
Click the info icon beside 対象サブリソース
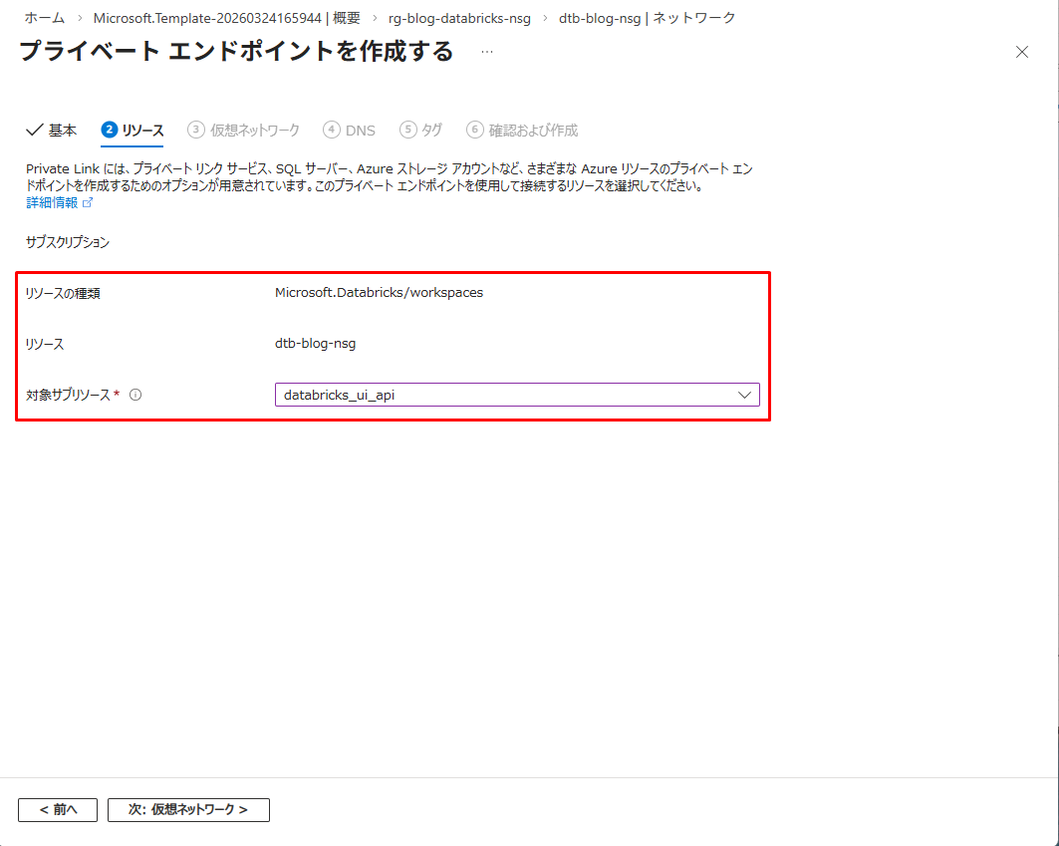point(135,395)
